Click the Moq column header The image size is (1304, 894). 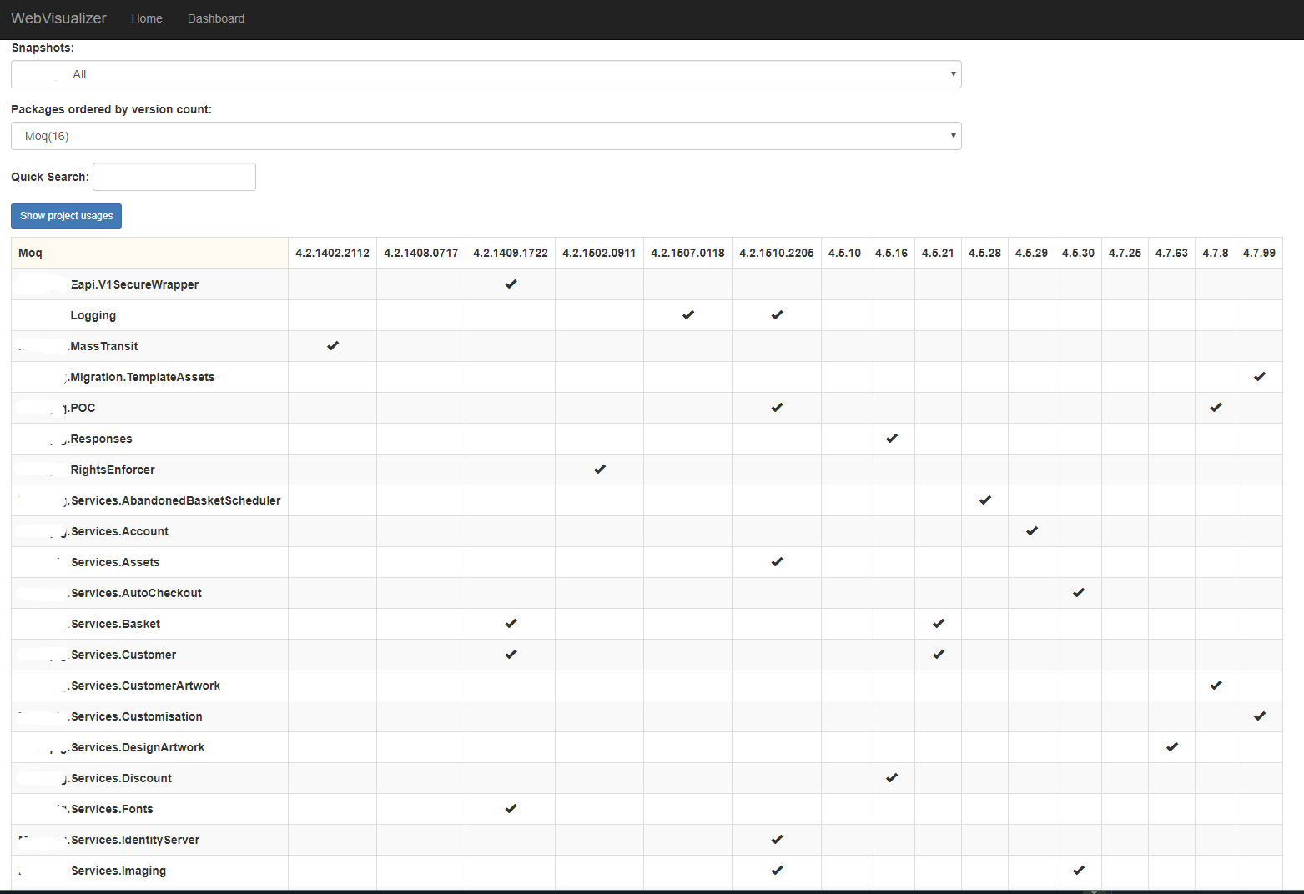31,253
